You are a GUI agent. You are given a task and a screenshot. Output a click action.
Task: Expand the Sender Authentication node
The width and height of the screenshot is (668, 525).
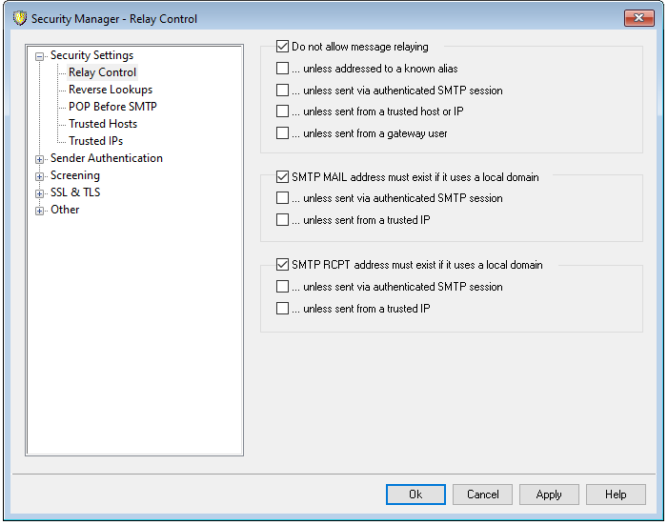pyautogui.click(x=40, y=159)
